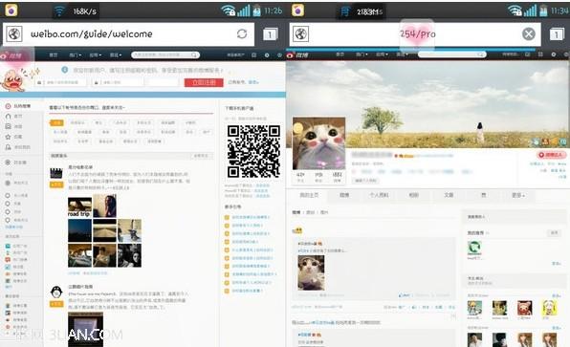Open the cat profile avatar photo
Screen dimensions: 570x347
coord(318,143)
